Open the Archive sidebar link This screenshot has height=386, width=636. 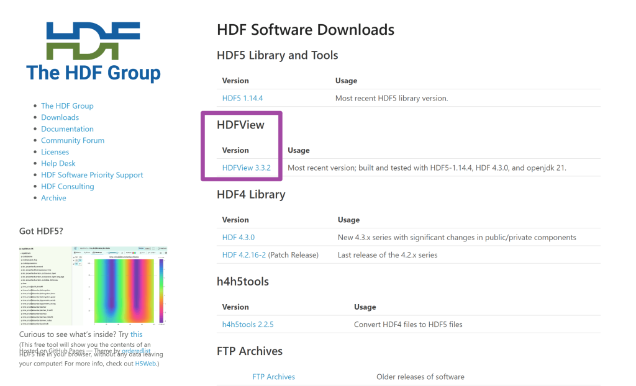click(x=53, y=198)
